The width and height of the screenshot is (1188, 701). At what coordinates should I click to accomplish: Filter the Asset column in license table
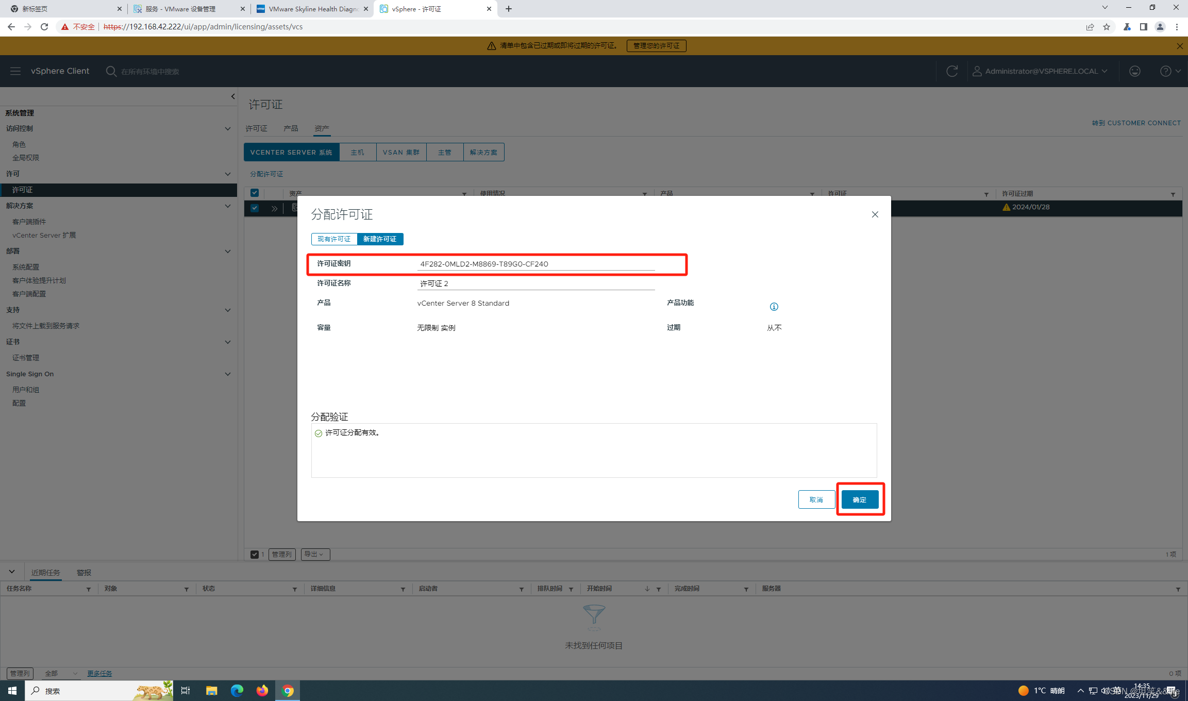[464, 194]
